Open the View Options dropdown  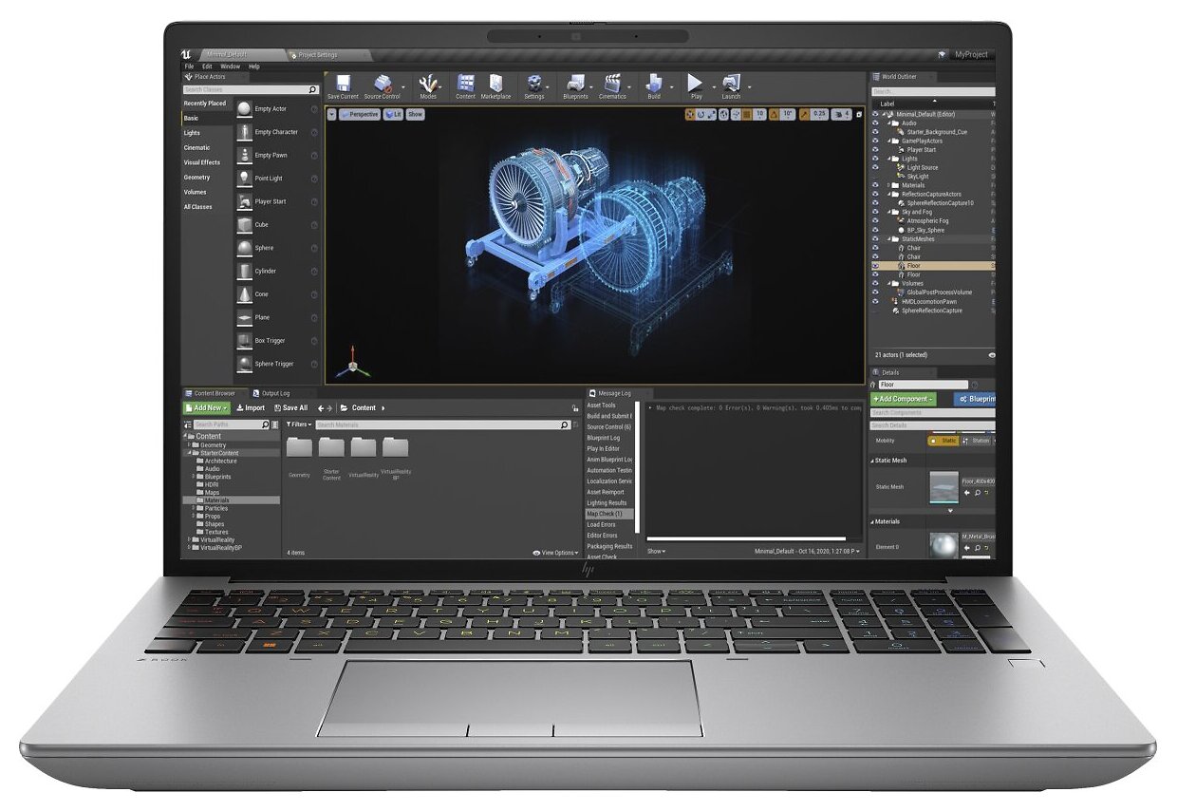pyautogui.click(x=555, y=553)
